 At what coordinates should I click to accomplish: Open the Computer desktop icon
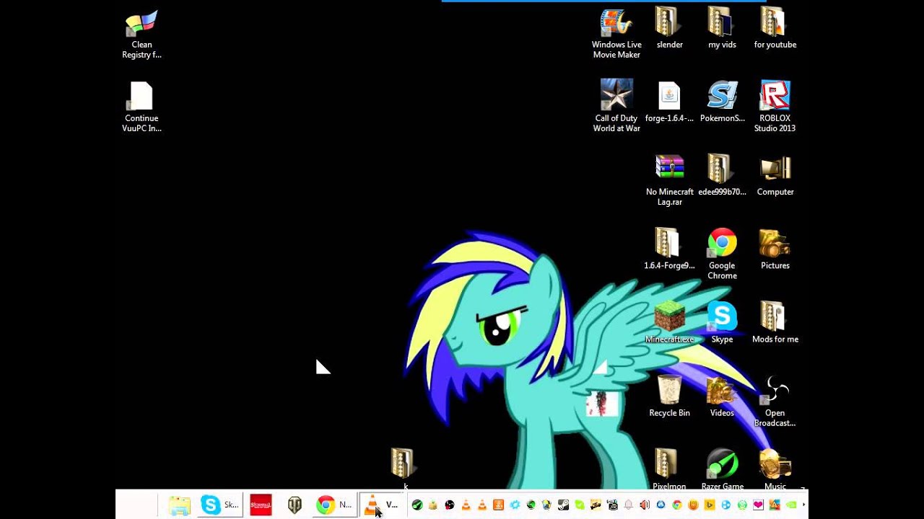pos(775,176)
